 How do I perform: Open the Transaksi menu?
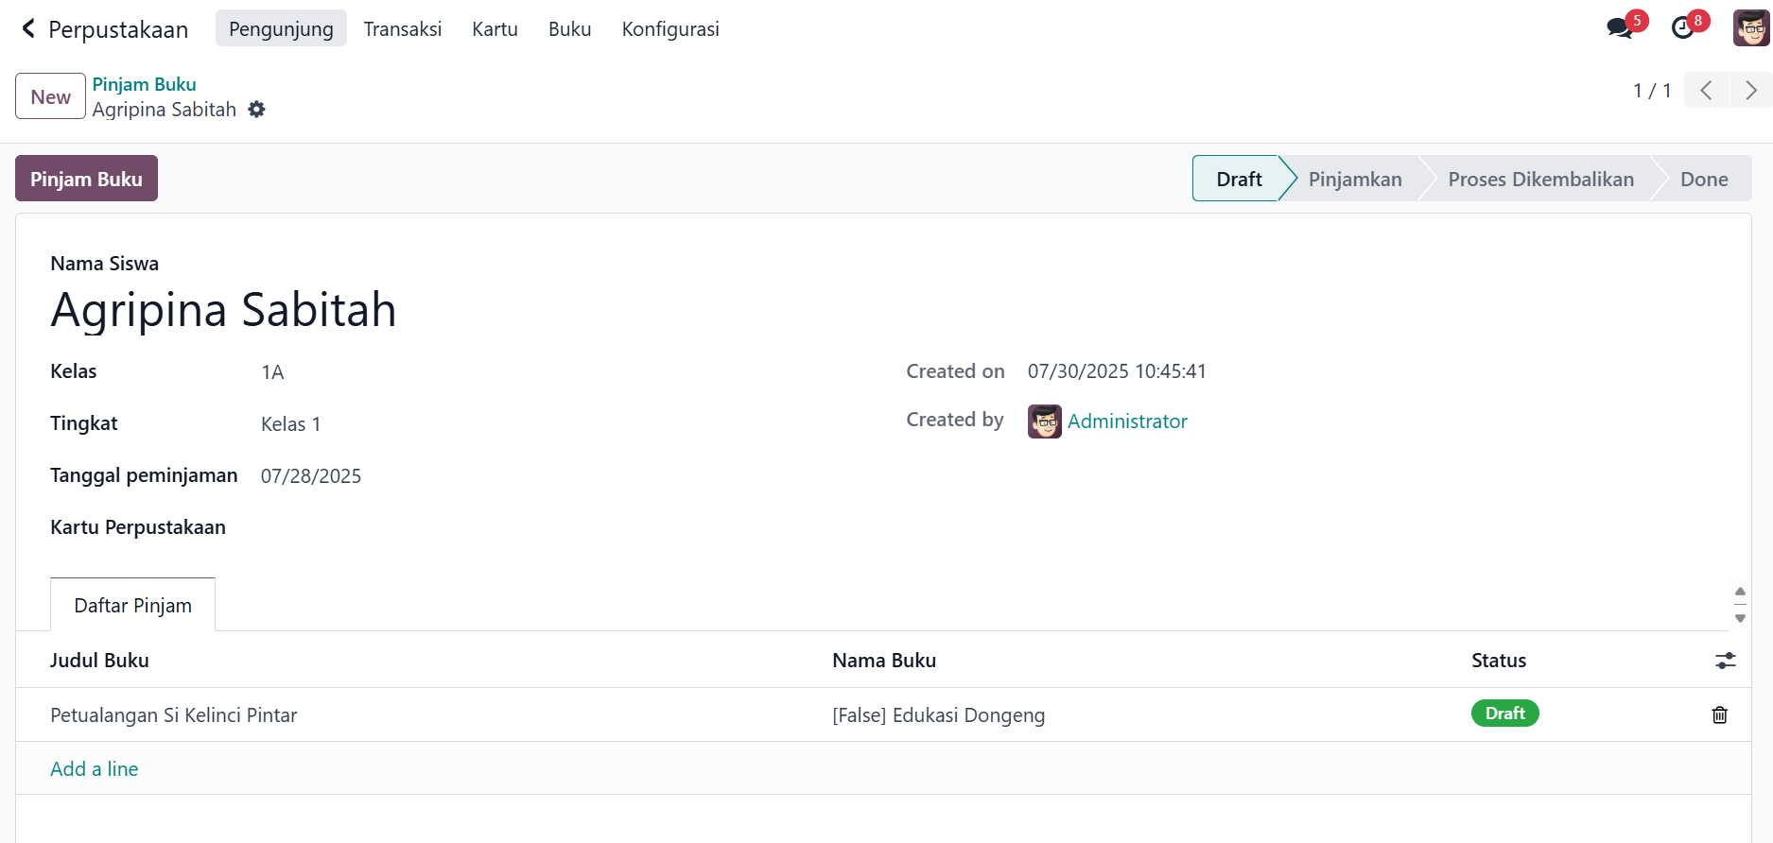click(402, 29)
